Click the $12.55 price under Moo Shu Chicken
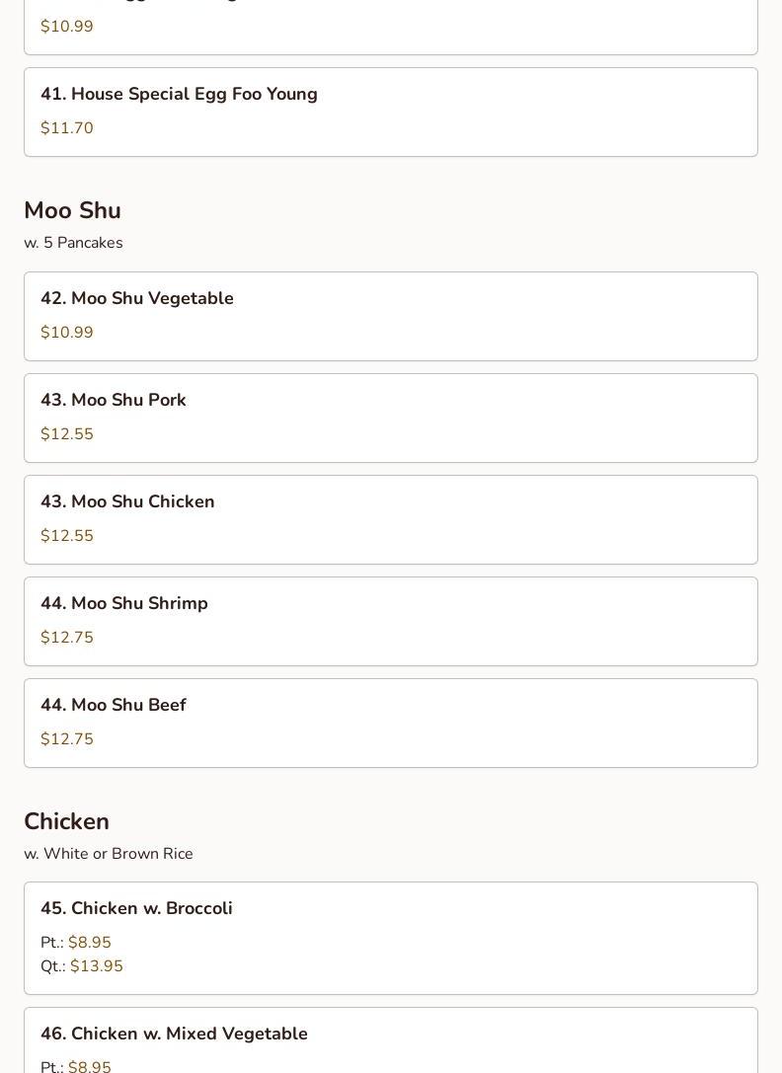 (67, 536)
